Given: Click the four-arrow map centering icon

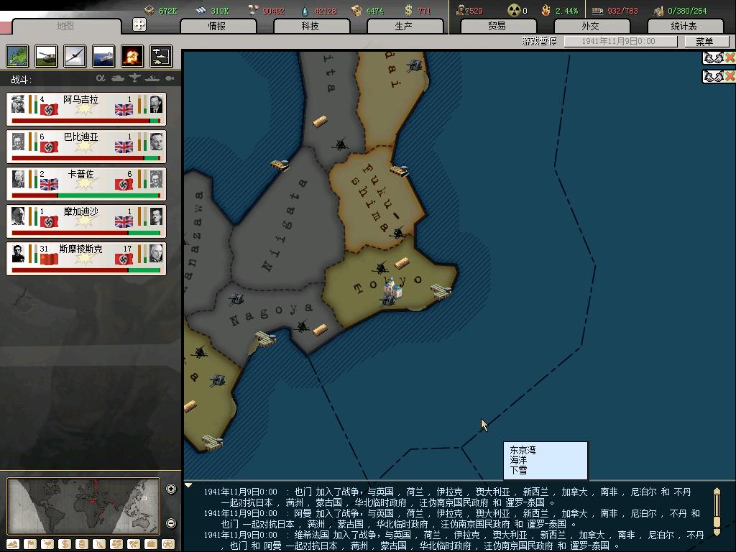Looking at the screenshot, I should tap(139, 24).
